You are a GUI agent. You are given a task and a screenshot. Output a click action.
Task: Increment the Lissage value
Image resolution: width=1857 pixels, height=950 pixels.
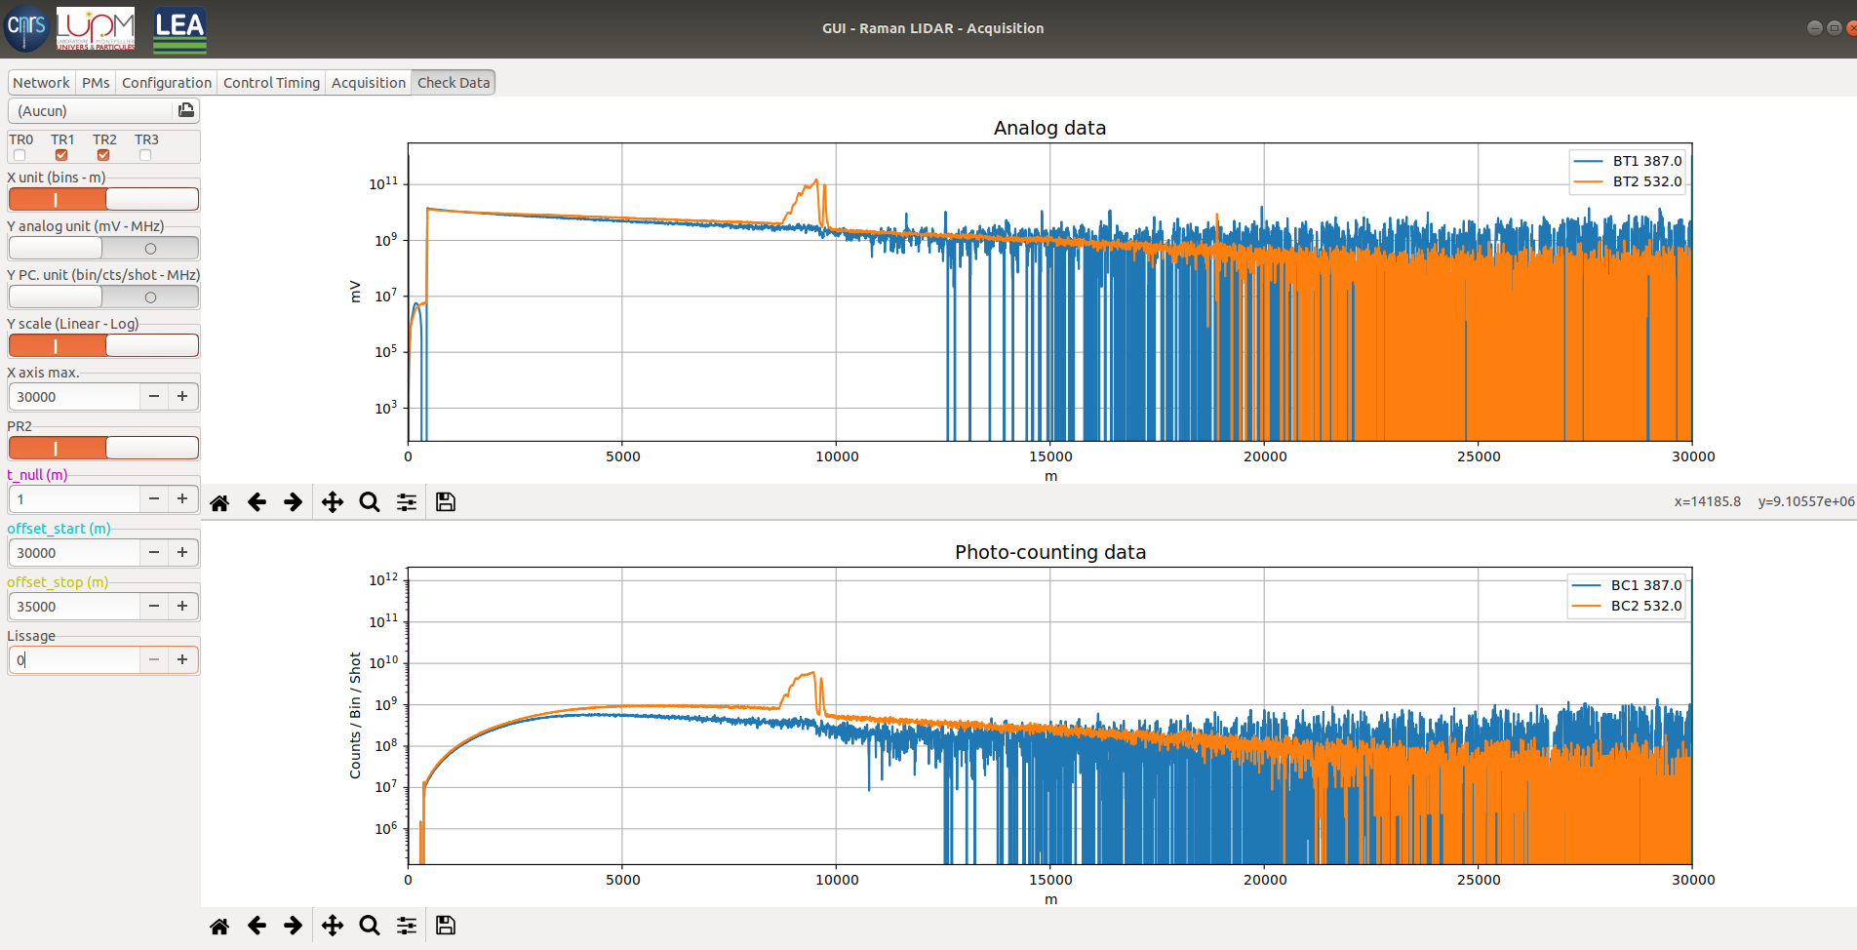[182, 659]
